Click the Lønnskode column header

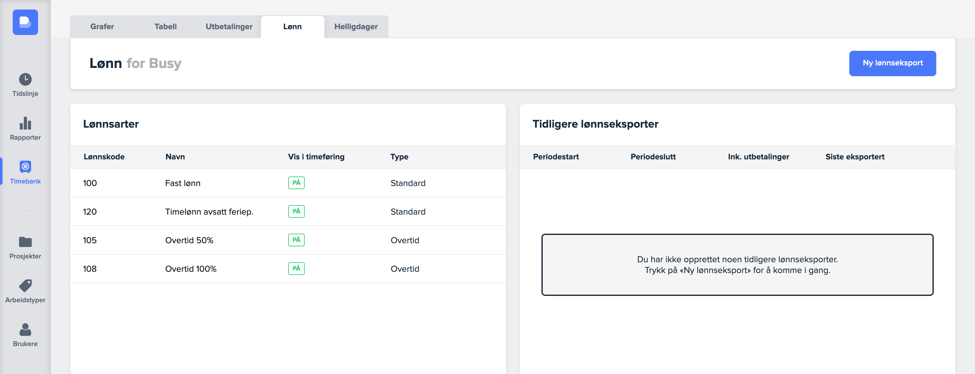[x=104, y=157]
